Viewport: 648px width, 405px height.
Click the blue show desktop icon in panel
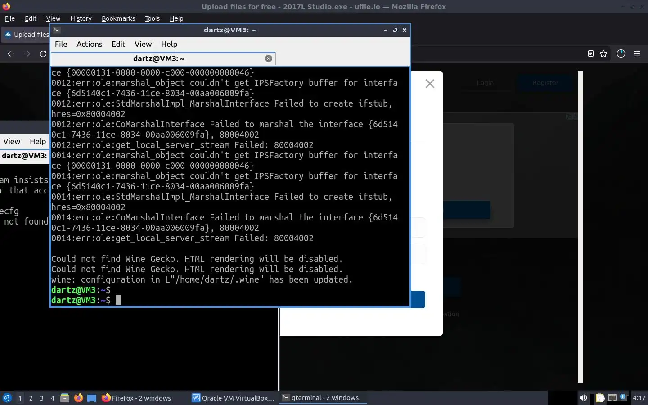point(92,398)
